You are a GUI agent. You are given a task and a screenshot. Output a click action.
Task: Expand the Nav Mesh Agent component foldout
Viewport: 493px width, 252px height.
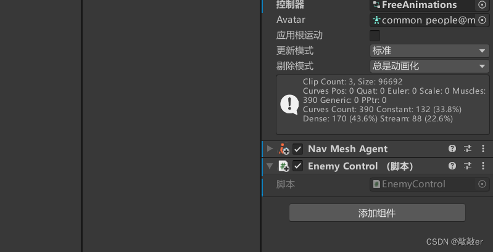tap(270, 148)
